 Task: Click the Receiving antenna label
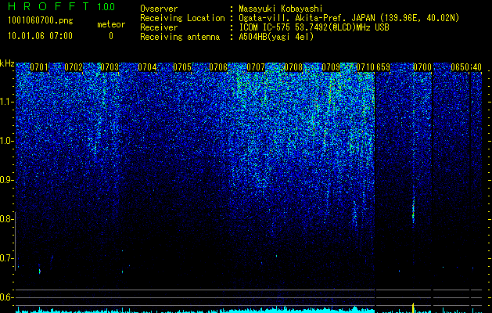[180, 37]
